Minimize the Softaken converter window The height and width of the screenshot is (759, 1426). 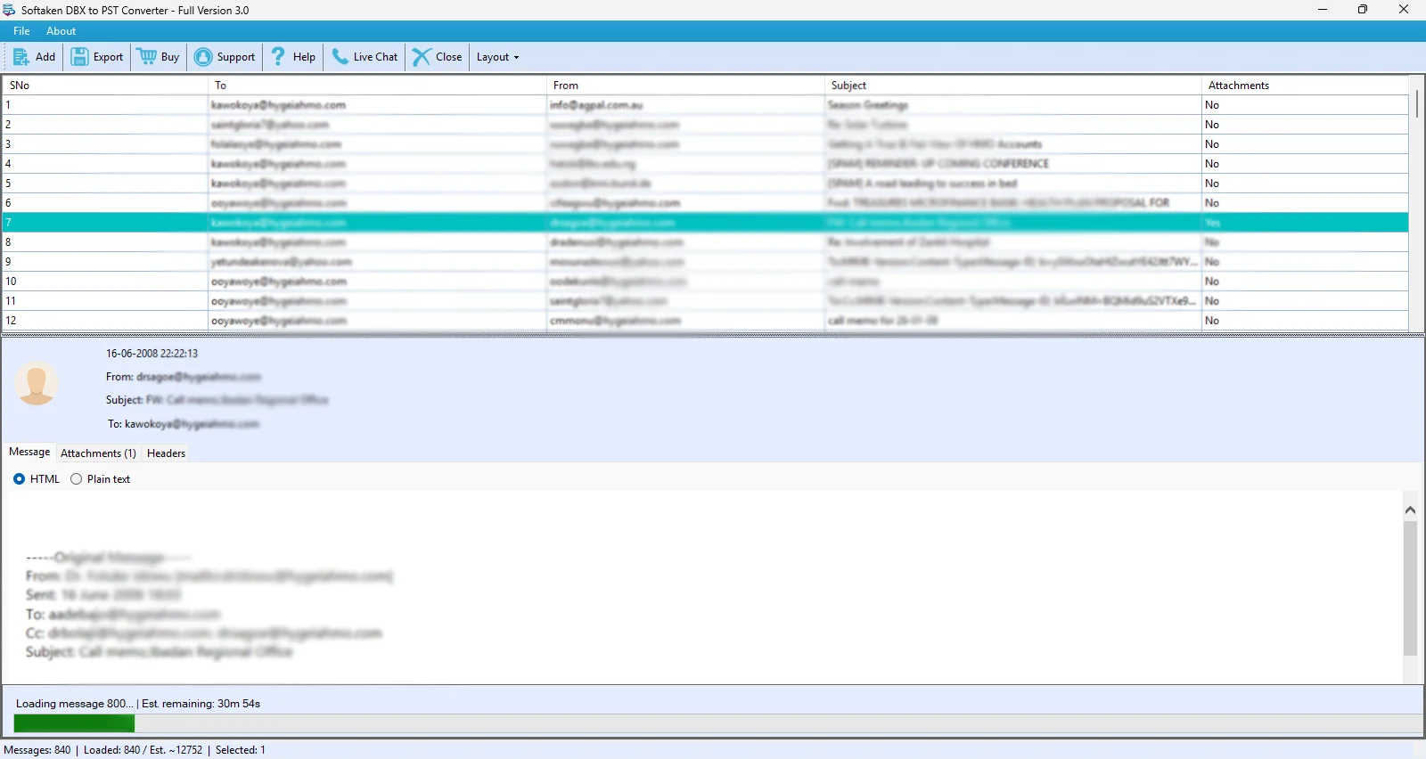[x=1323, y=10]
